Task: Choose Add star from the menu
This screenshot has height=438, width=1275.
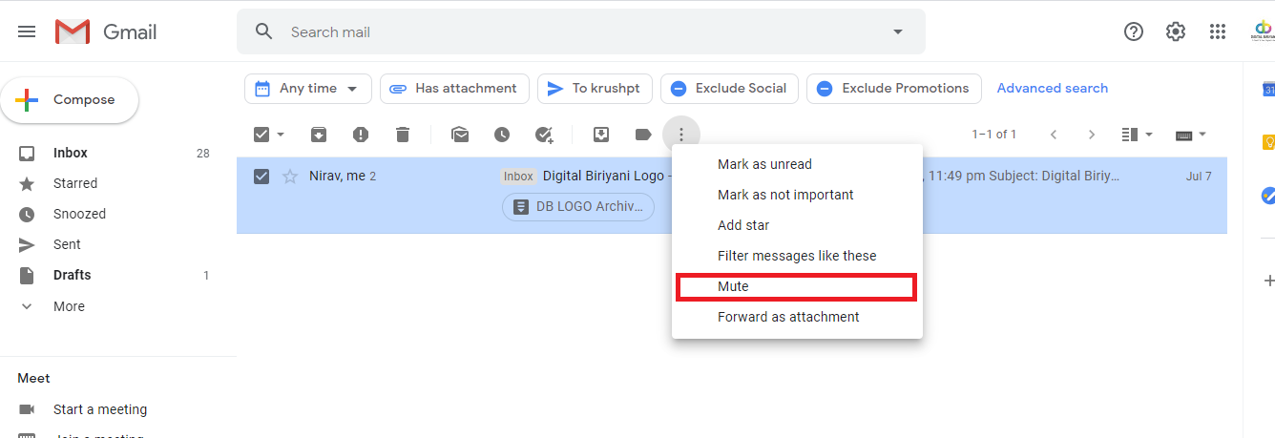Action: pos(797,225)
